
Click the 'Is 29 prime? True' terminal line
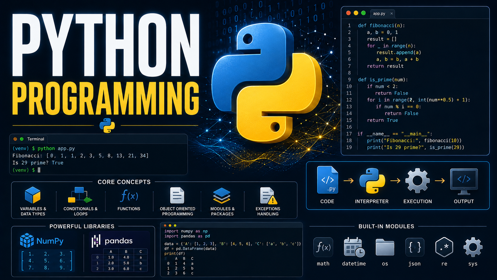coord(38,163)
